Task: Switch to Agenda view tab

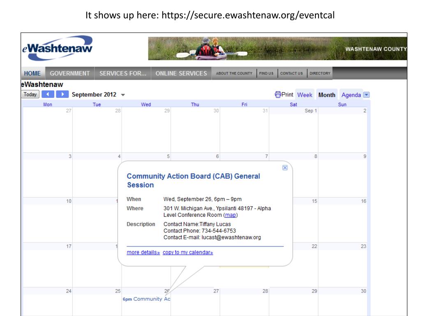Action: pos(351,95)
